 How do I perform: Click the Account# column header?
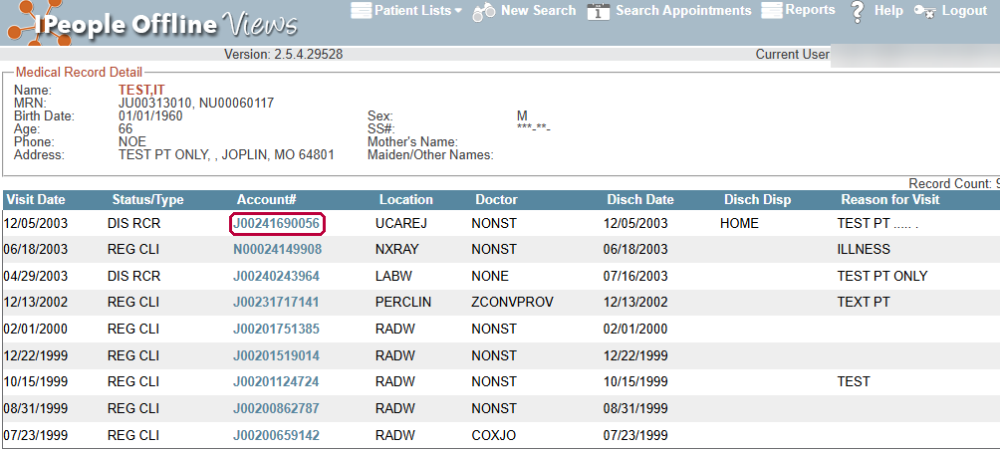267,199
